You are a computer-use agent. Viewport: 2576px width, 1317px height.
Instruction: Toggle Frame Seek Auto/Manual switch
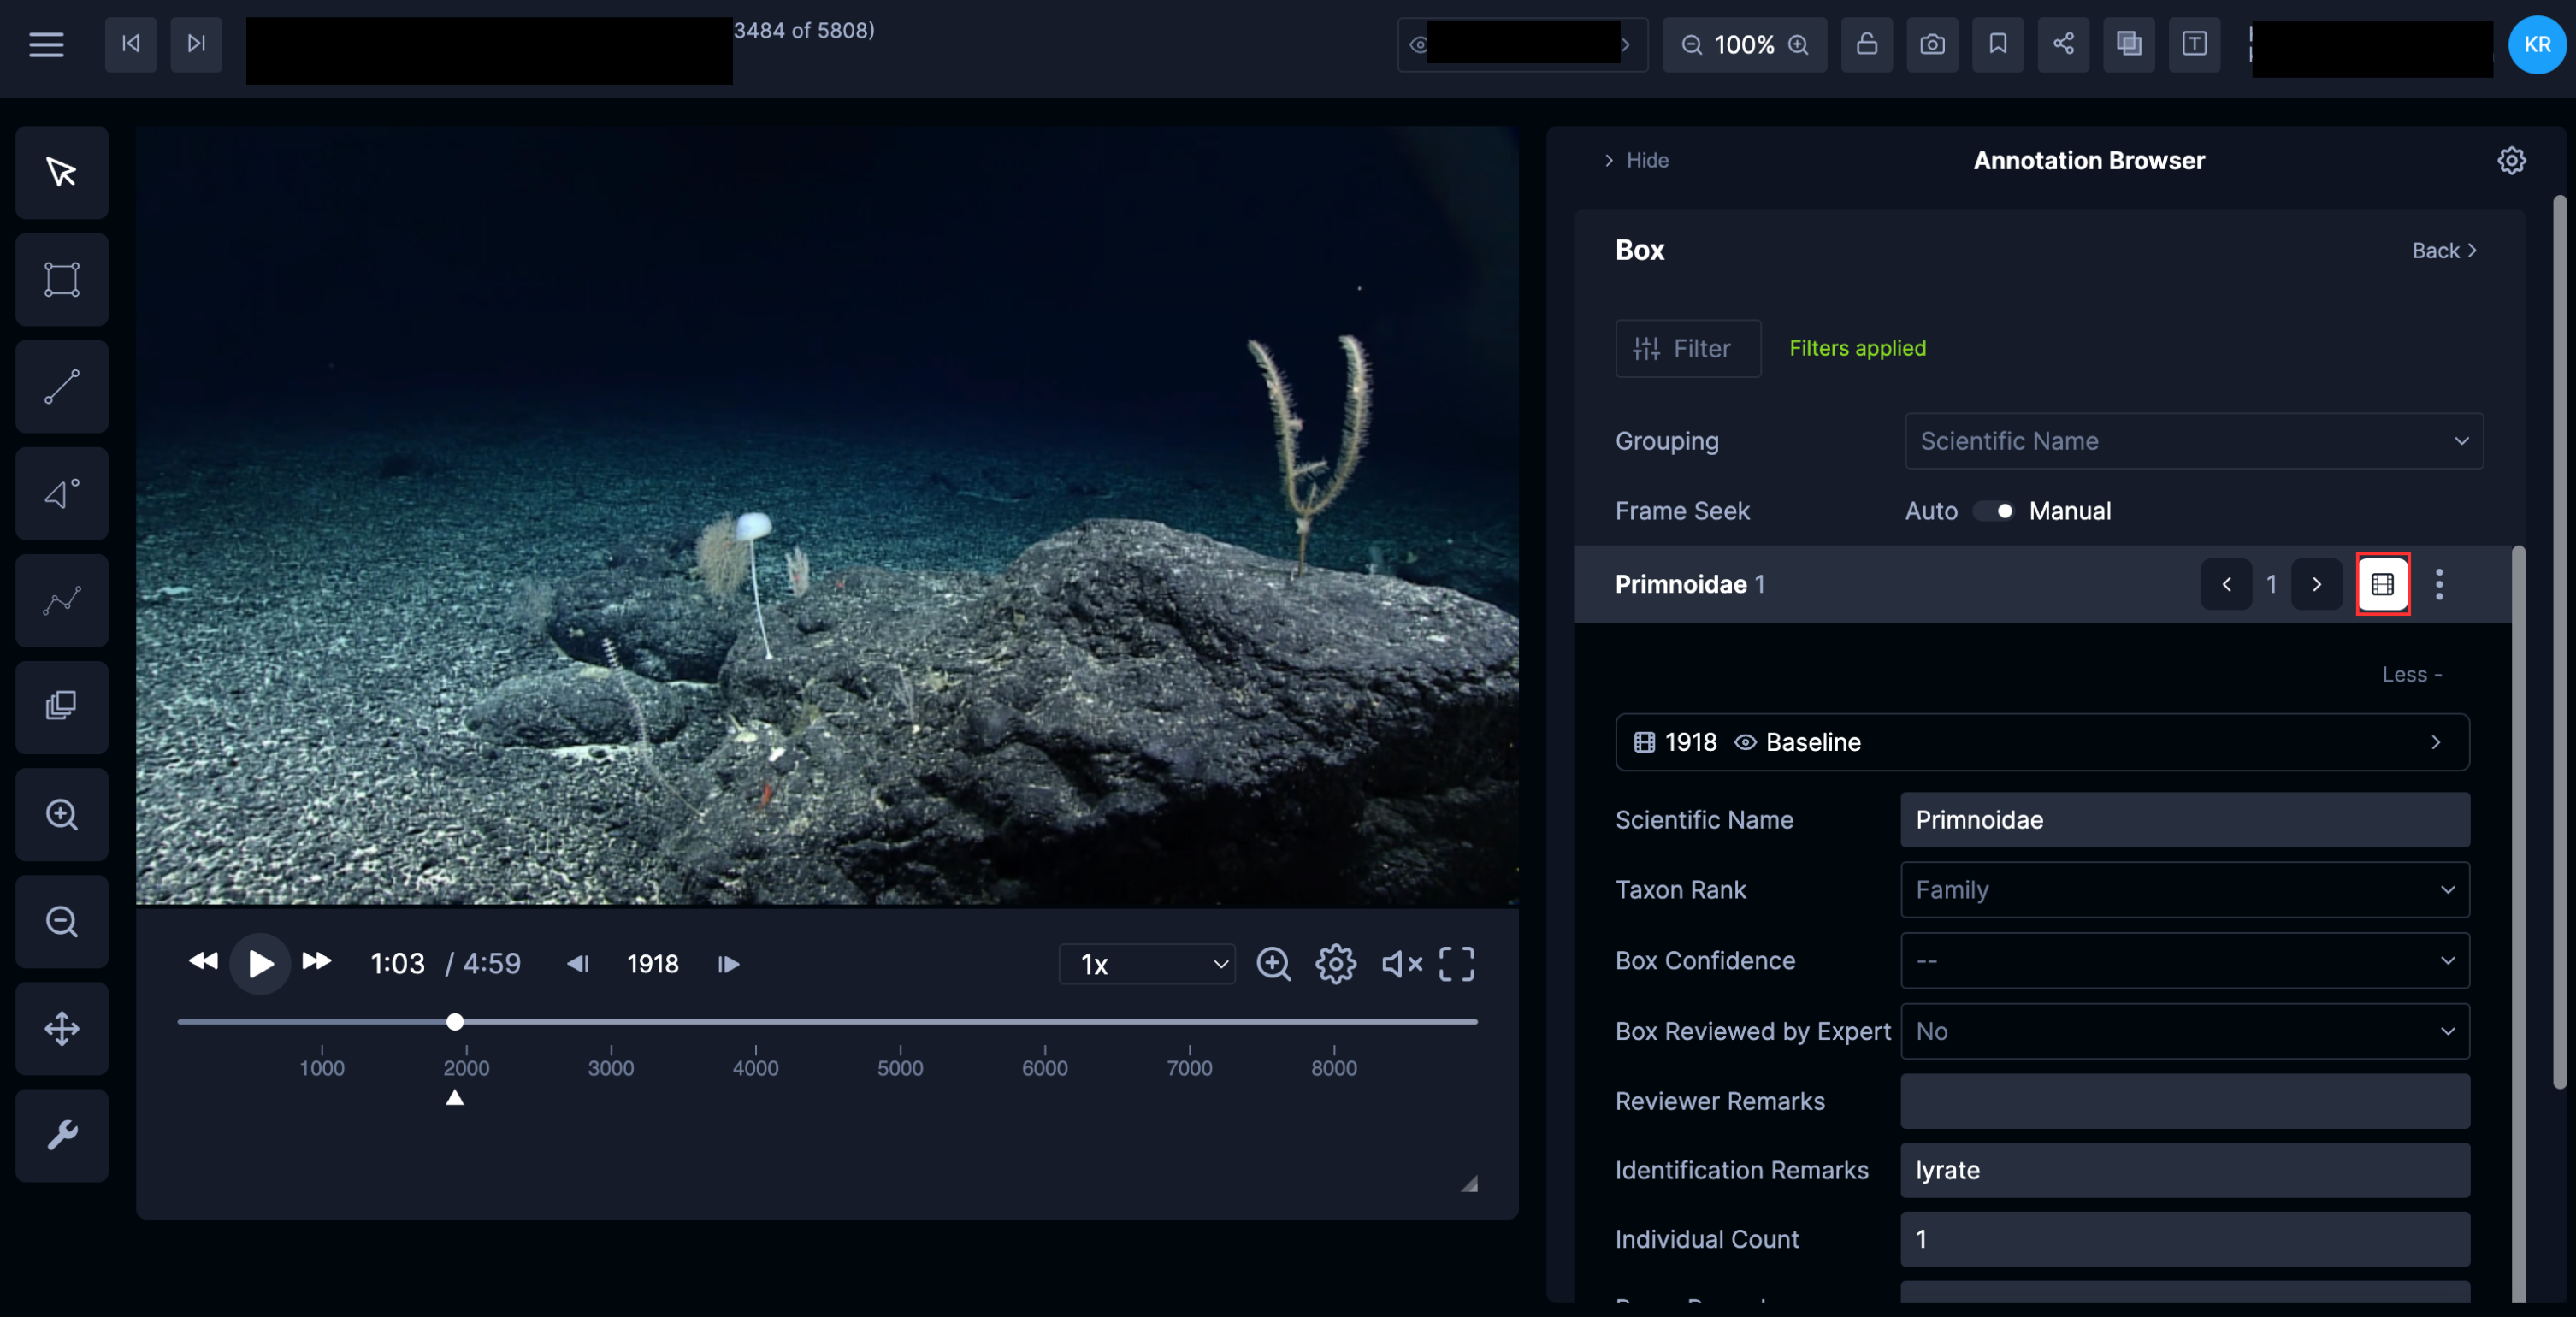point(1994,511)
